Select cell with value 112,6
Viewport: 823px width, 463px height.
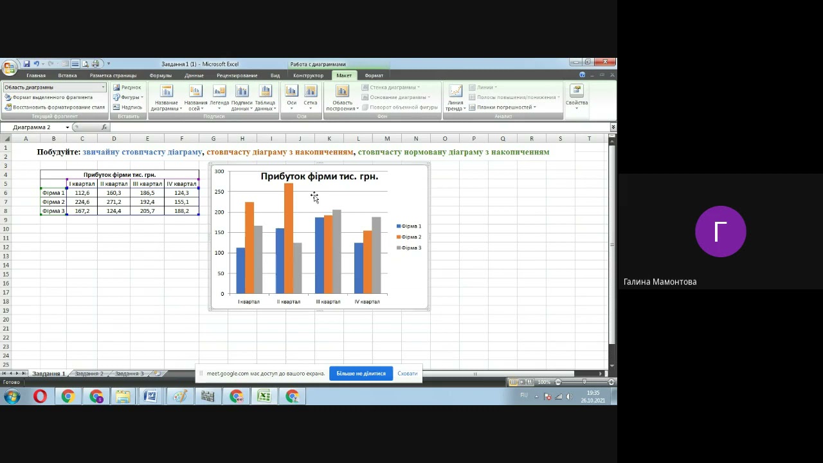tap(82, 193)
